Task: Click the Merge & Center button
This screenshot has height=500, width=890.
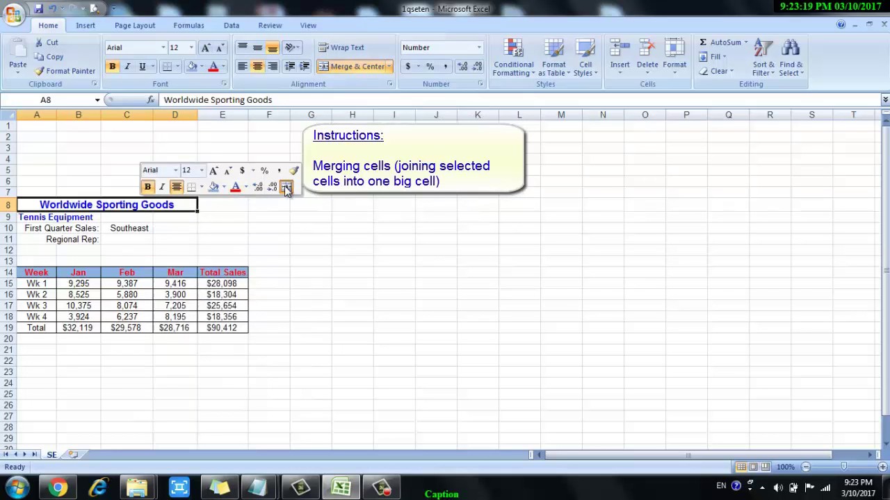Action: [351, 66]
